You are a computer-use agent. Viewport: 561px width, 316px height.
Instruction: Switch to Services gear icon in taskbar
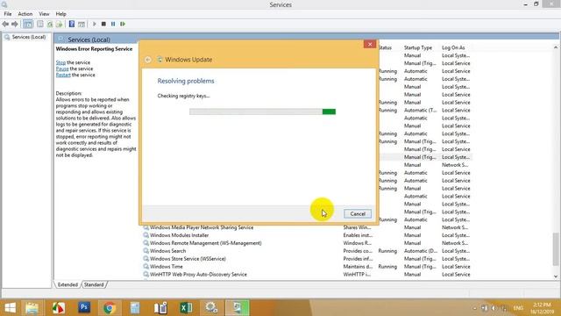coord(211,308)
